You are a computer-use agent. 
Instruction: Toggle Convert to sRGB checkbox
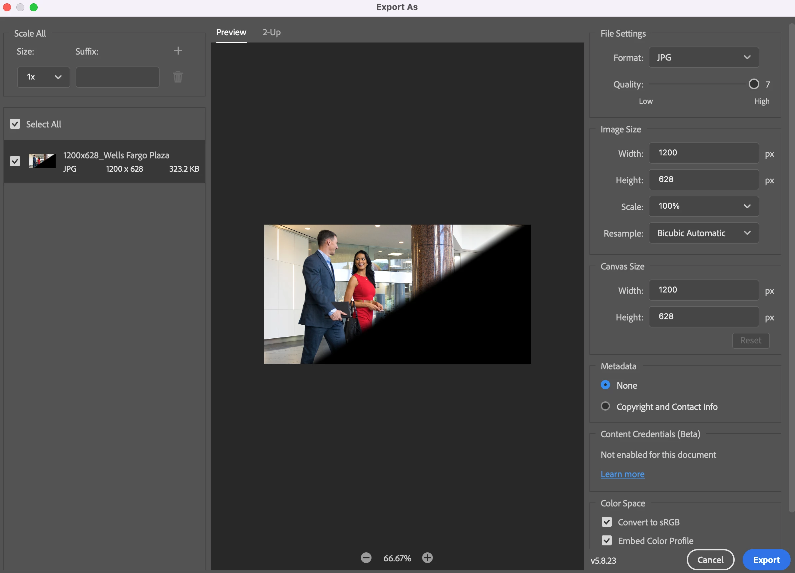tap(607, 522)
